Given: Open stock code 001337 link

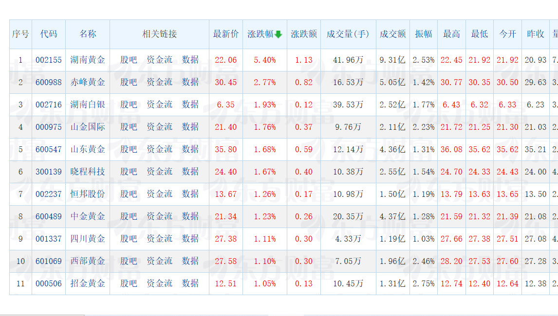Looking at the screenshot, I should point(48,239).
